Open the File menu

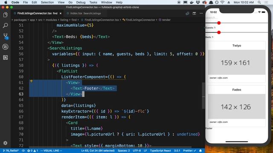click(x=26, y=2)
